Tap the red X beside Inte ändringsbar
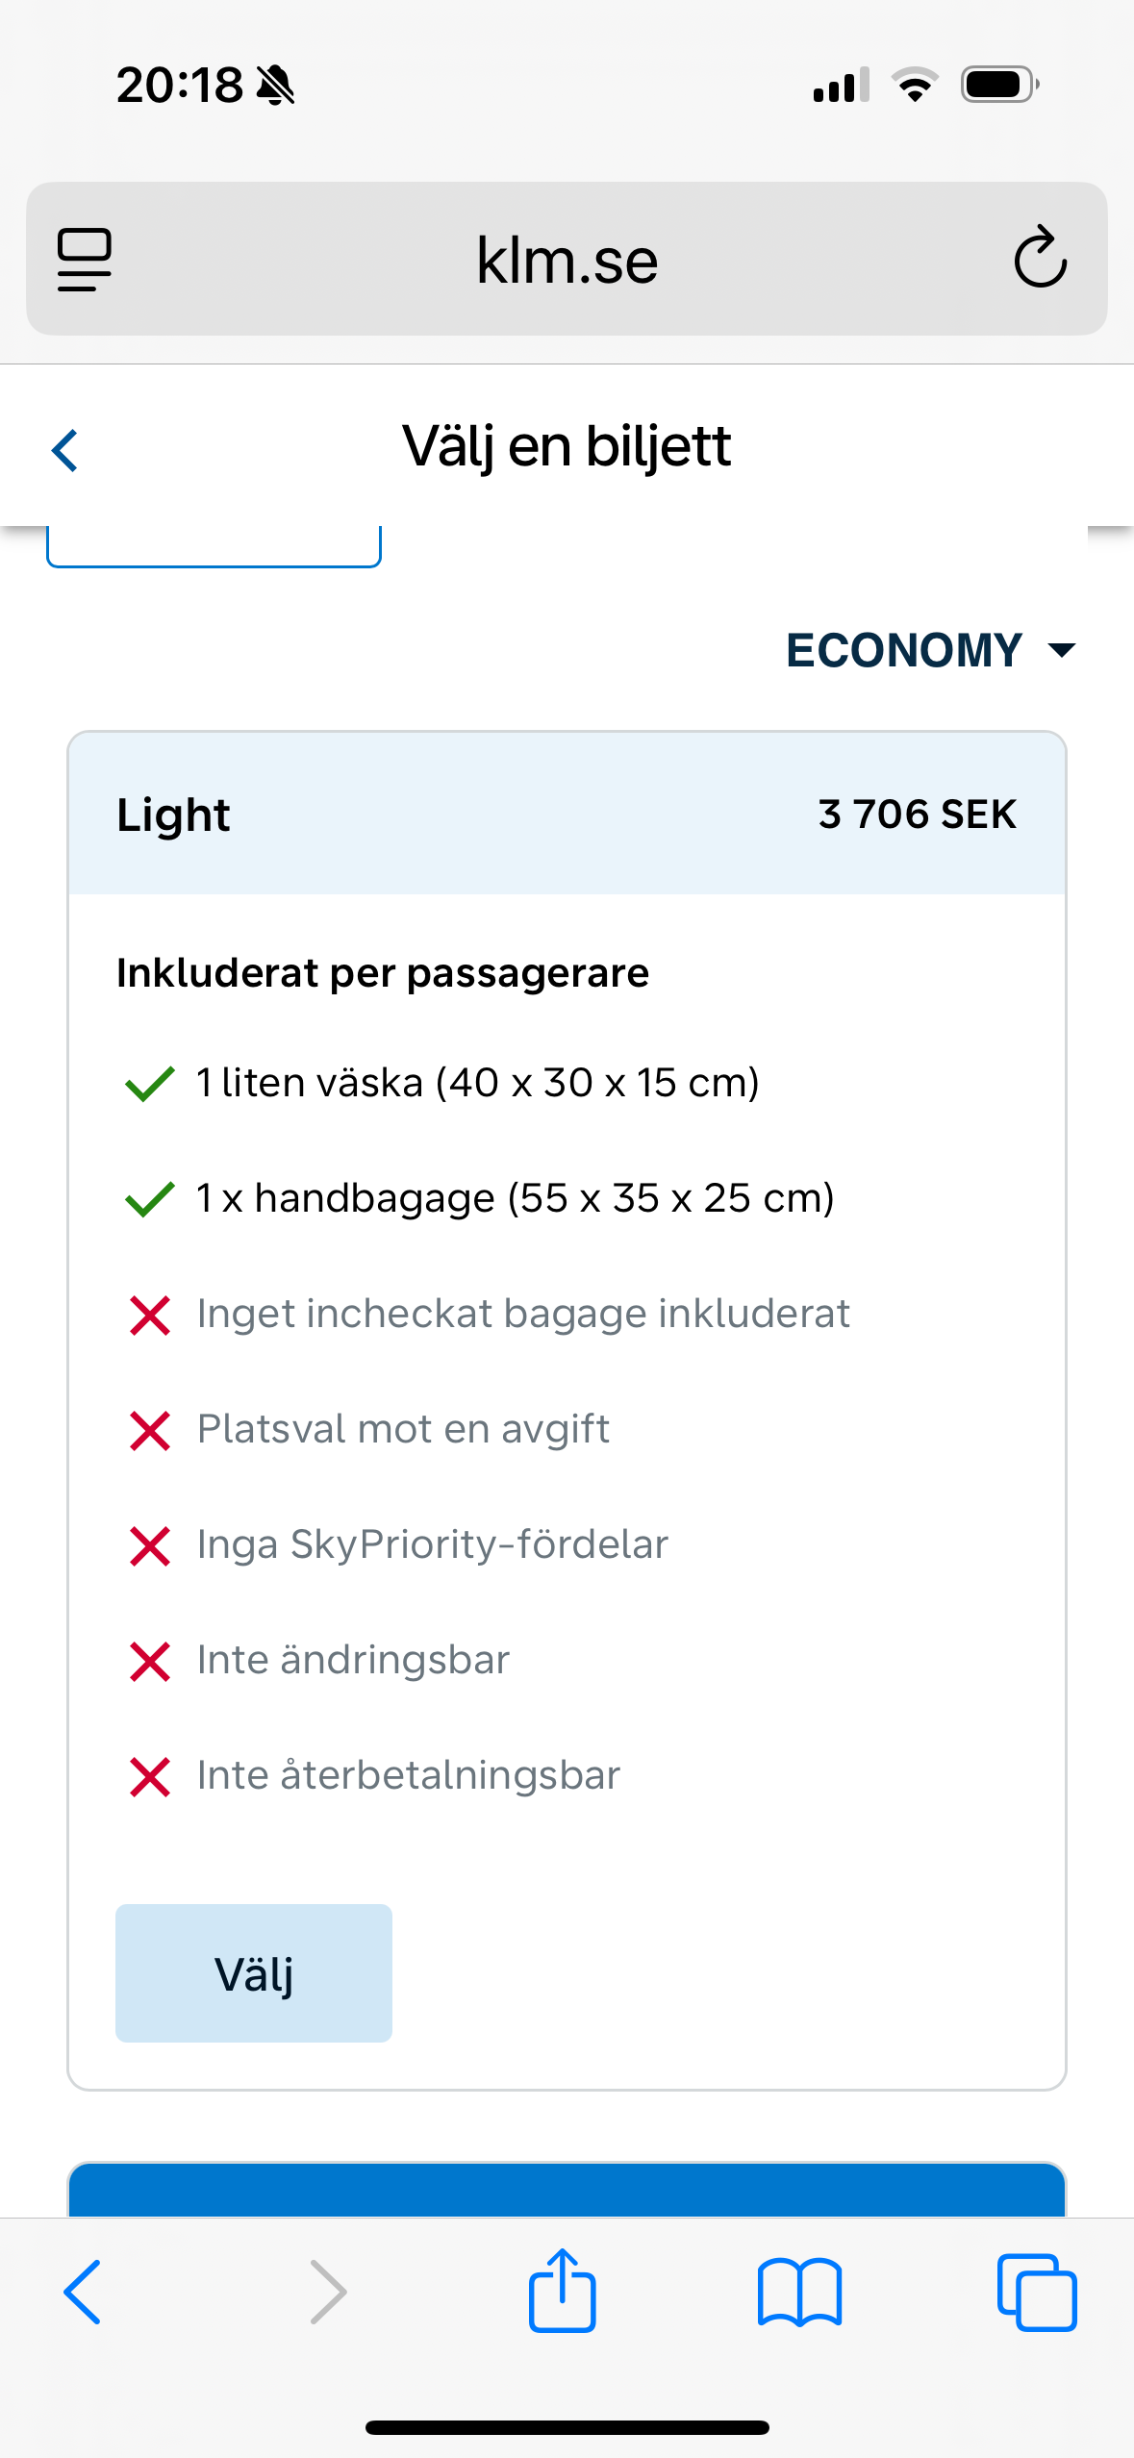Viewport: 1134px width, 2458px height. [x=149, y=1661]
